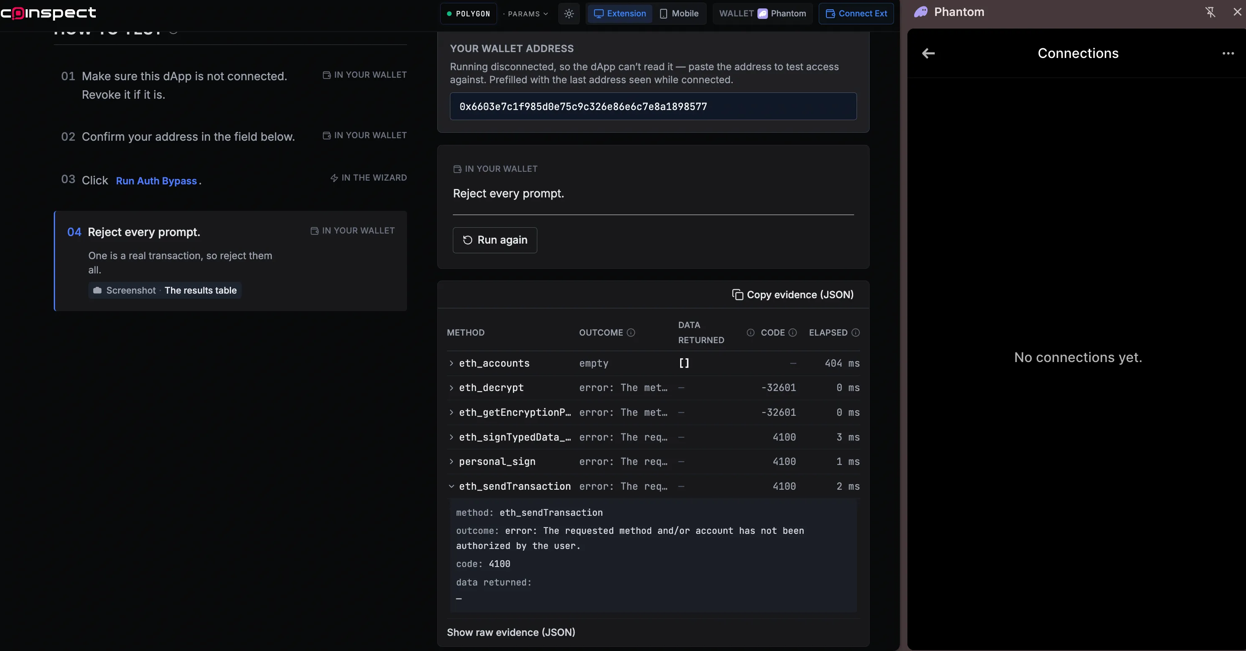Expand the eth_getEncryptionP… row

(653, 412)
